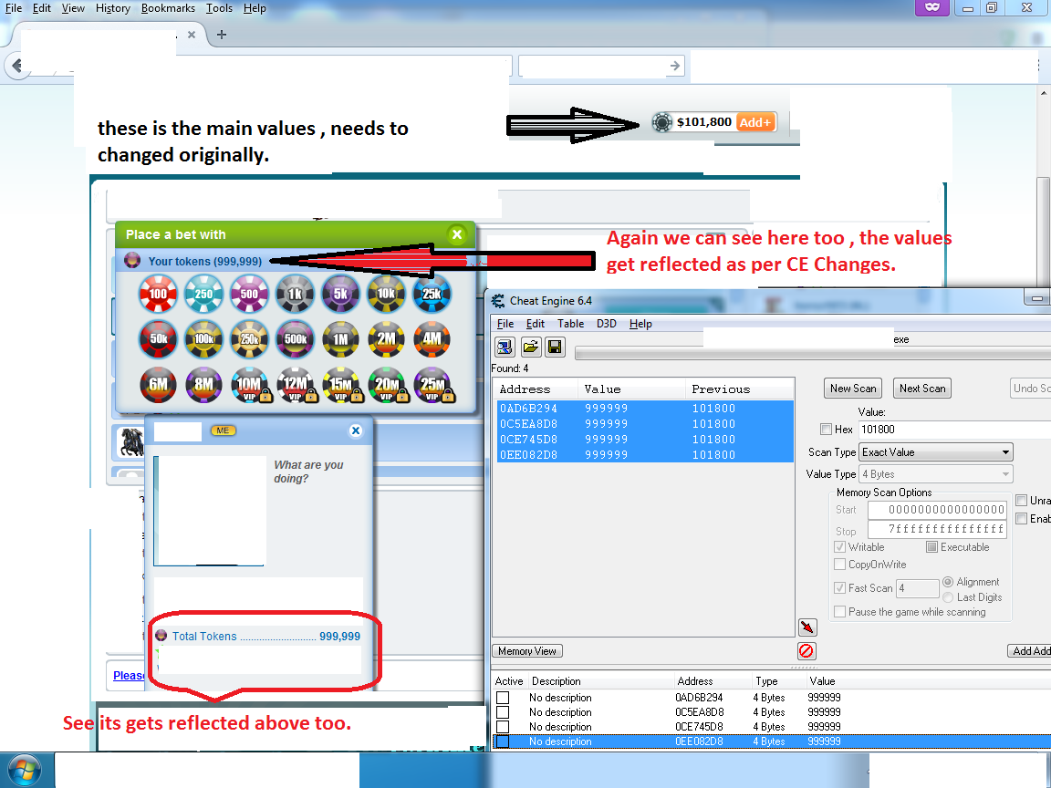Open the Firefox History menu

point(112,8)
